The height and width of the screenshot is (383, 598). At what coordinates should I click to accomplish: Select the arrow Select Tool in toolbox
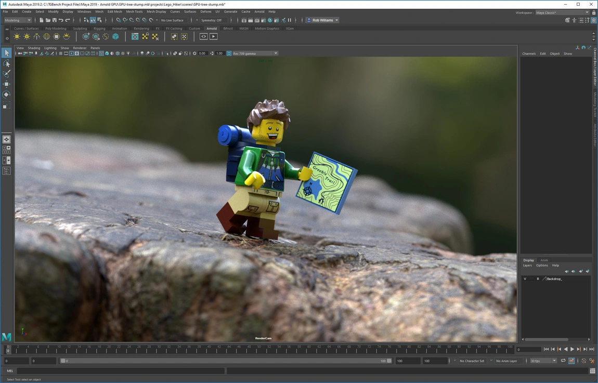(6, 53)
